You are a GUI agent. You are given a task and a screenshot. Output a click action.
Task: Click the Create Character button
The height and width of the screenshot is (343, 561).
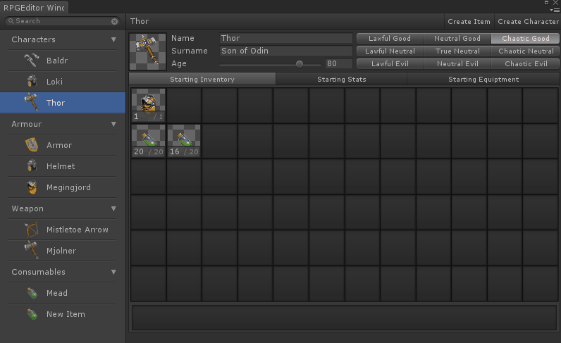click(528, 22)
